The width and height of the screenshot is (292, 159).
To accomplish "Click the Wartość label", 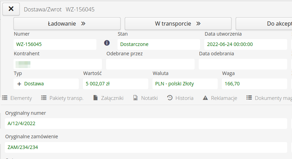I will coord(92,73).
